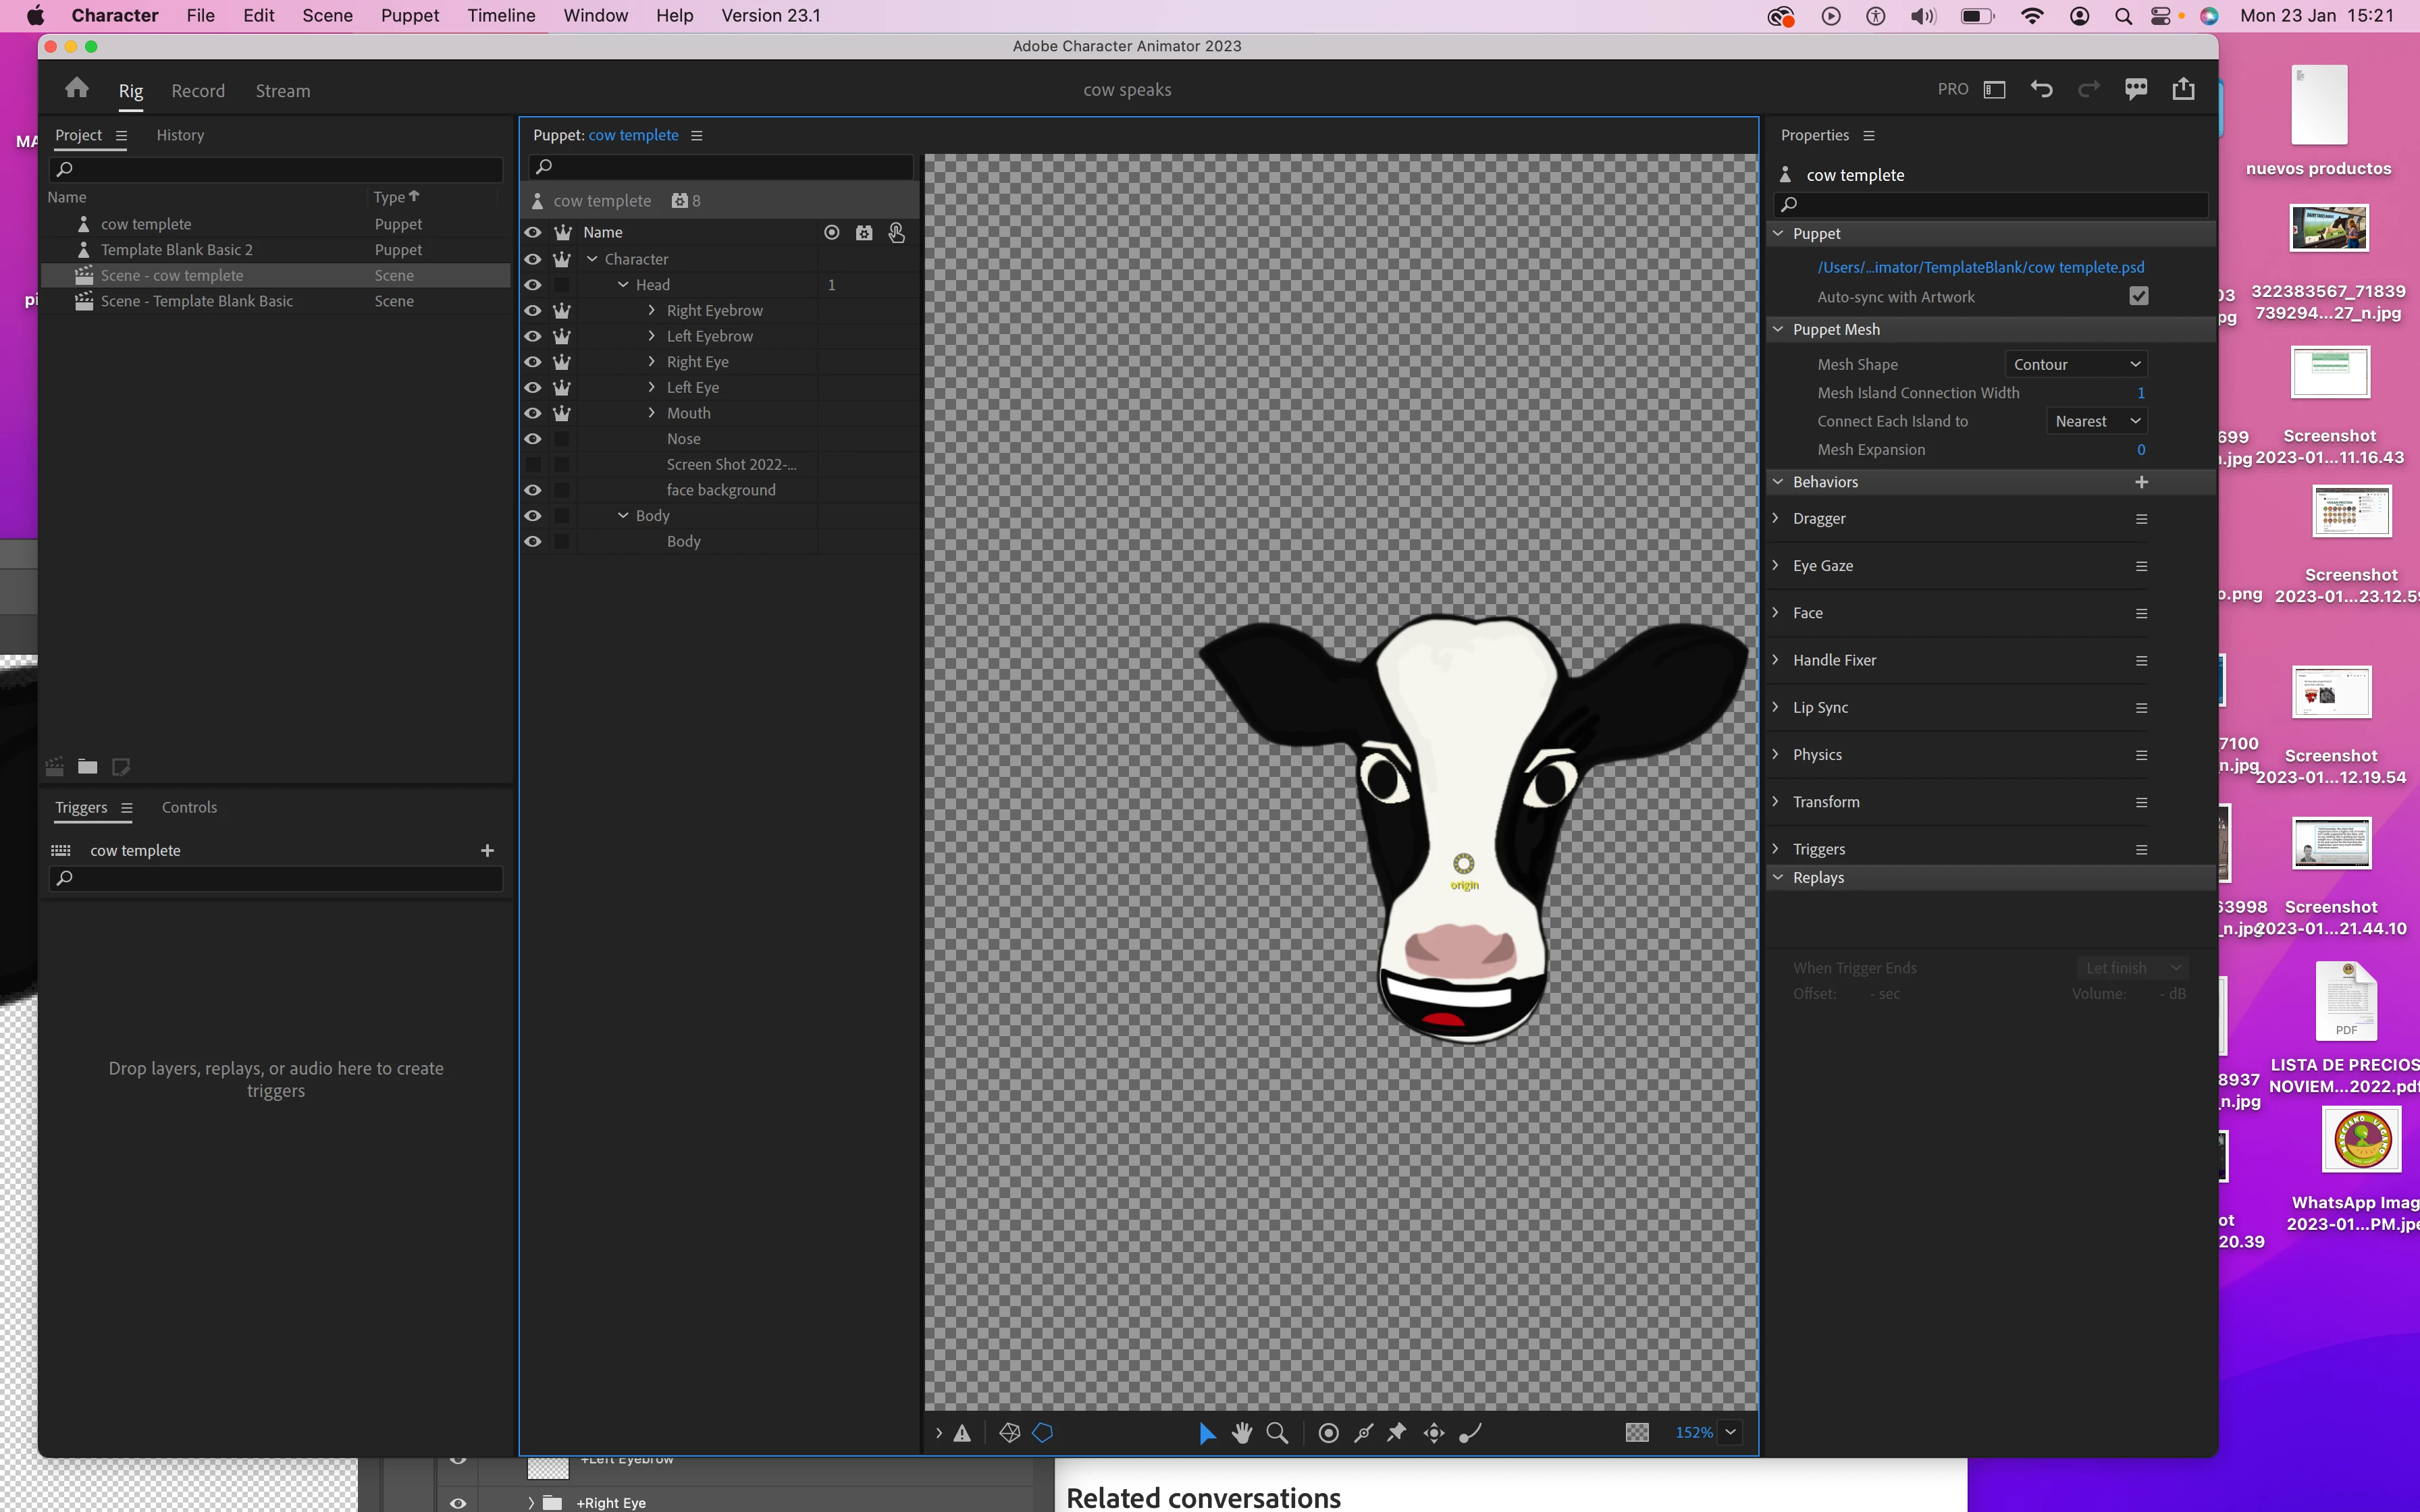Add a new behavior with plus button
The width and height of the screenshot is (2420, 1512).
[x=2141, y=481]
